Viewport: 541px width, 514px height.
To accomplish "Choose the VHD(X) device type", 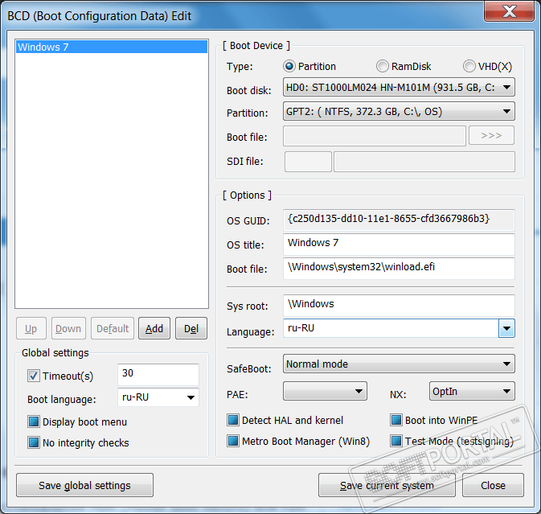I will tap(469, 66).
